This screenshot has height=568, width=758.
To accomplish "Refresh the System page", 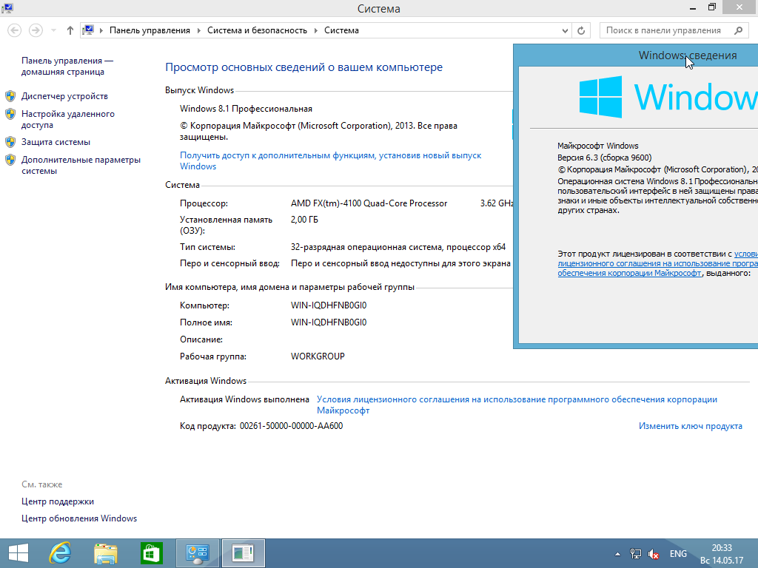I will tap(581, 30).
